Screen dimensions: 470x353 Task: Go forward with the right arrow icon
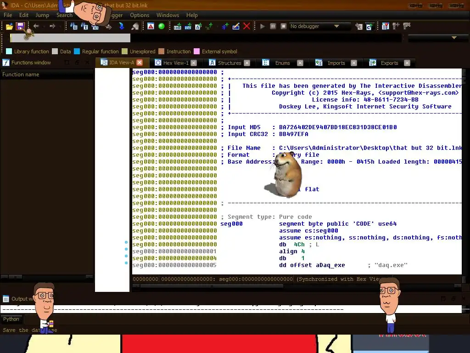click(x=52, y=26)
